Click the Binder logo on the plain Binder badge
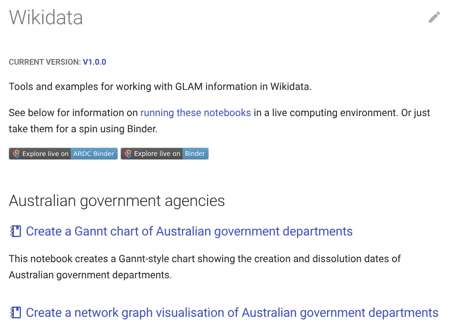The height and width of the screenshot is (333, 454). (128, 154)
